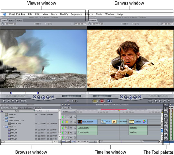
Task: Click Play In to Out in Viewer
Action: coord(39,97)
